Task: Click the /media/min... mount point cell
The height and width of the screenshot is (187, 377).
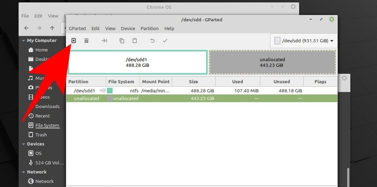Action: click(x=156, y=91)
